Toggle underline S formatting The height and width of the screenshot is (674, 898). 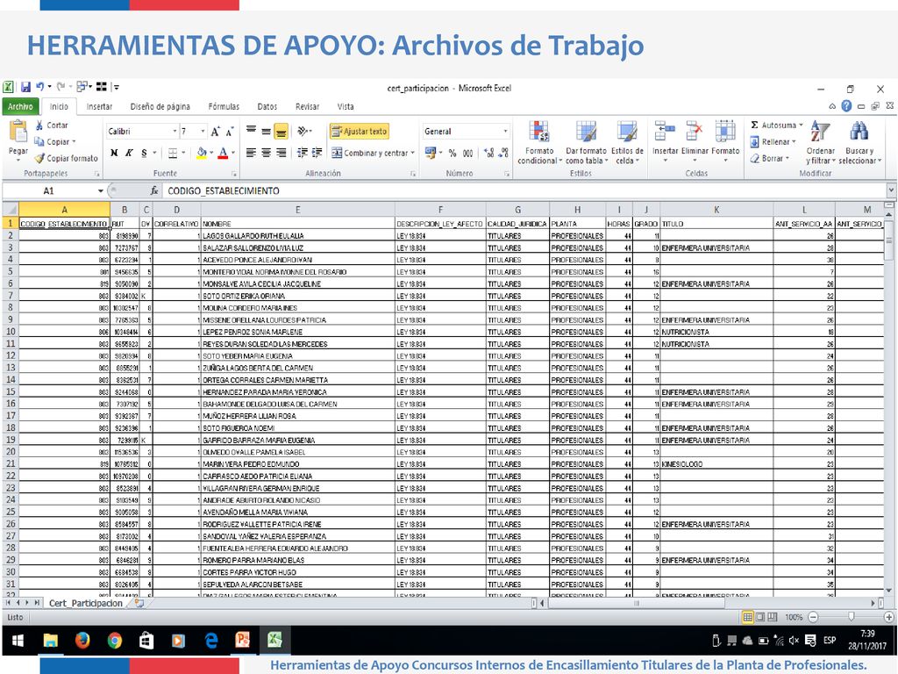145,153
